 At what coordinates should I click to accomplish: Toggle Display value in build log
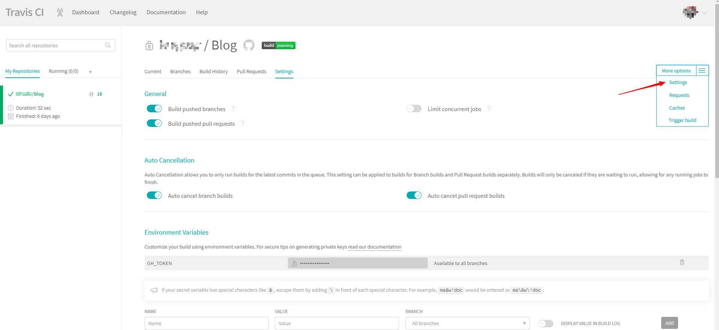pos(546,323)
